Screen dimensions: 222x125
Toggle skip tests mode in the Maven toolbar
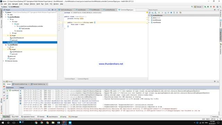171,12
